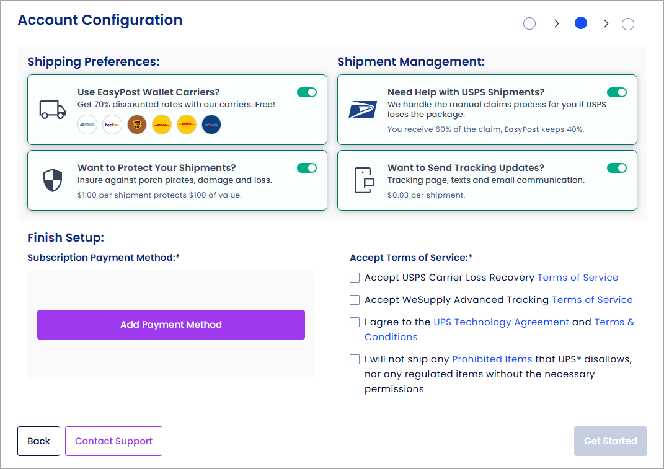This screenshot has height=469, width=664.
Task: Click the Shipment Management heading
Action: click(x=411, y=62)
